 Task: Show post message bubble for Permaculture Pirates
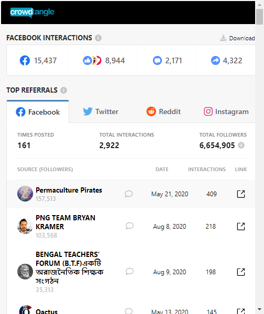(128, 194)
